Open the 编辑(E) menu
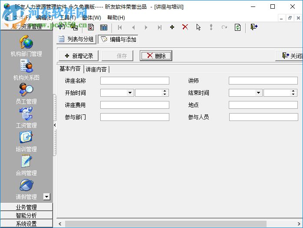The height and width of the screenshot is (228, 303). coord(44,18)
